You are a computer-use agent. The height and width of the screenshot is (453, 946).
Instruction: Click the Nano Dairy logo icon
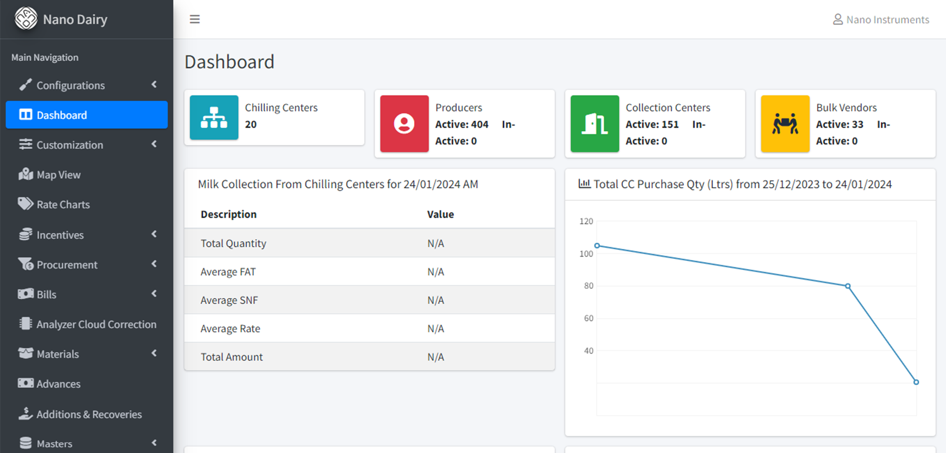[x=26, y=19]
